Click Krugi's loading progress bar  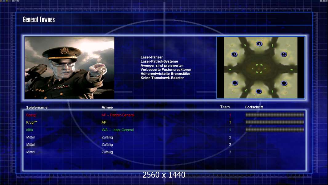(x=275, y=122)
